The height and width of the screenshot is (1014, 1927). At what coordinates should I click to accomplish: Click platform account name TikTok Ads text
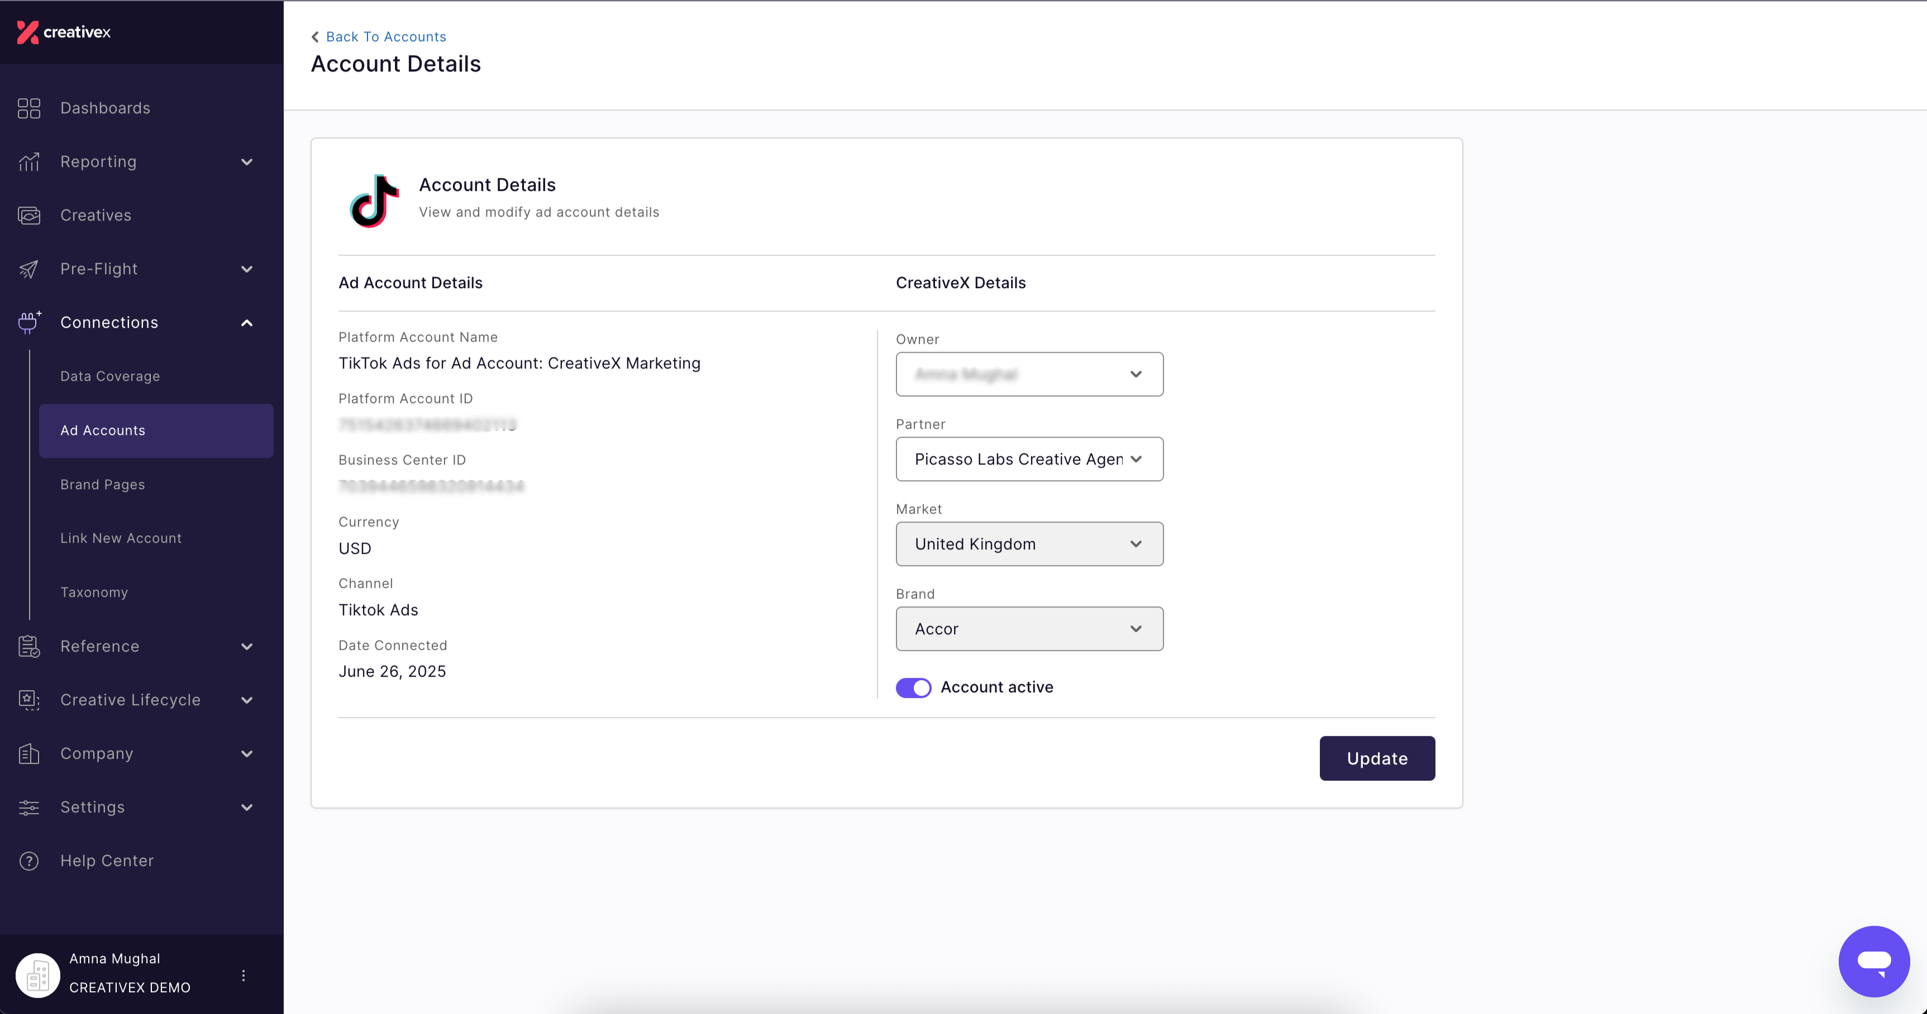tap(519, 363)
